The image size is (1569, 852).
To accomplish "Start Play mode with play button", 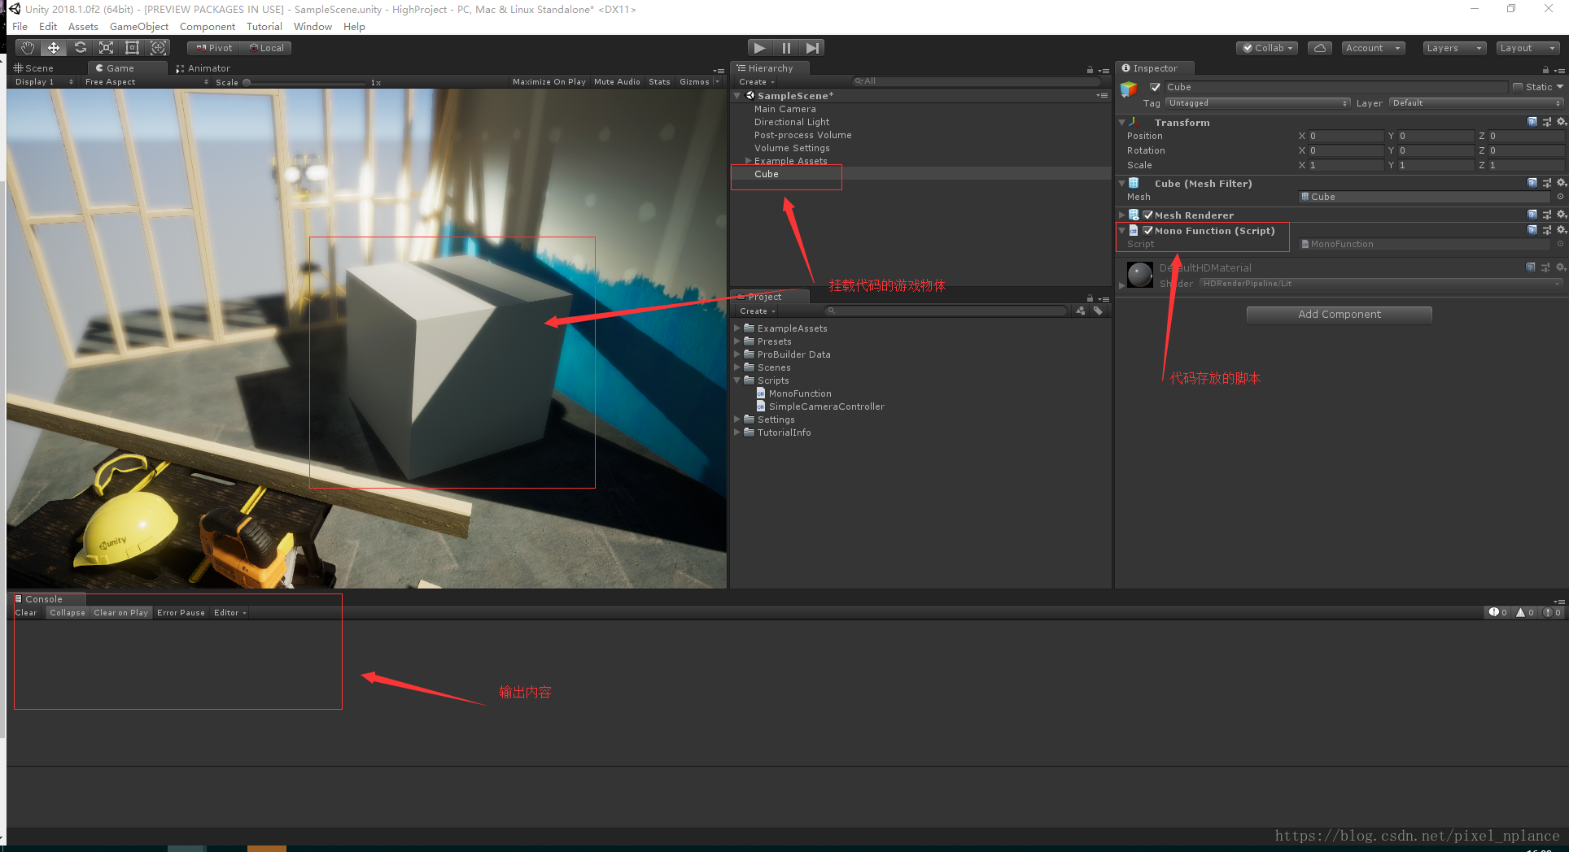I will pyautogui.click(x=760, y=48).
